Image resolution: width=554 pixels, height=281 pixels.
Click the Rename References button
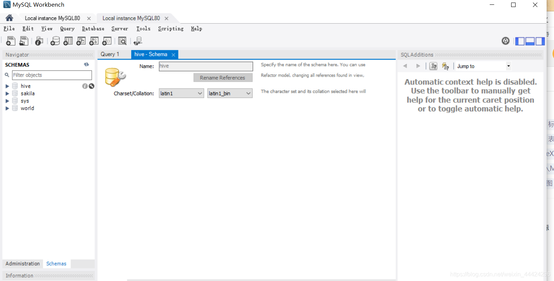coord(223,77)
